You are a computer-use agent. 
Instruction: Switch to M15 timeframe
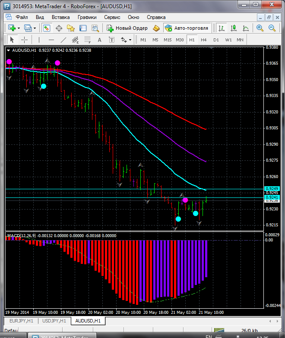(x=168, y=40)
